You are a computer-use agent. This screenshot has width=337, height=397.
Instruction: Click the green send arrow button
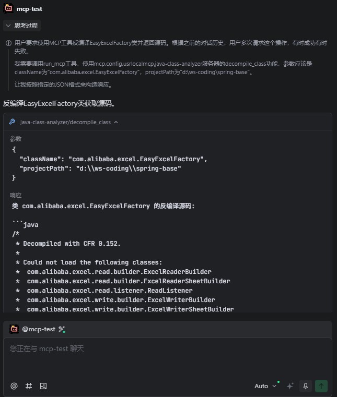(321, 386)
